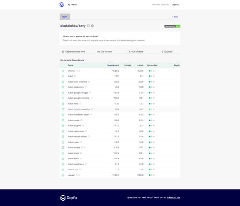The width and height of the screenshot is (240, 206).
Task: Click the hubot-scripts dependency name
Action: pos(74,147)
